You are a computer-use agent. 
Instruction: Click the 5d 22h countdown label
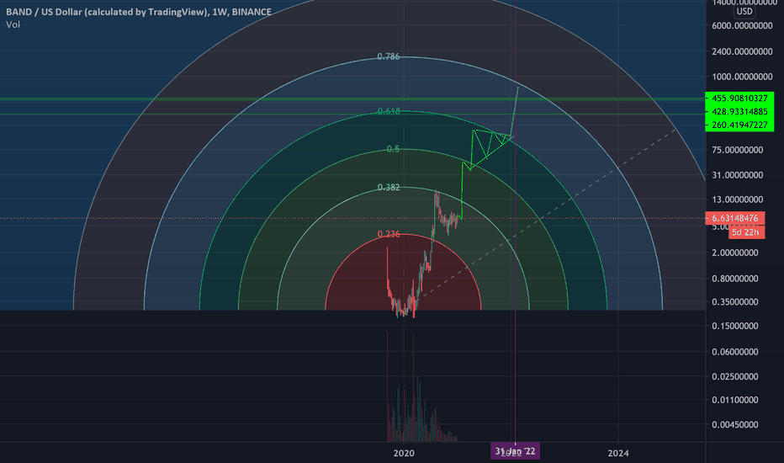pos(746,232)
